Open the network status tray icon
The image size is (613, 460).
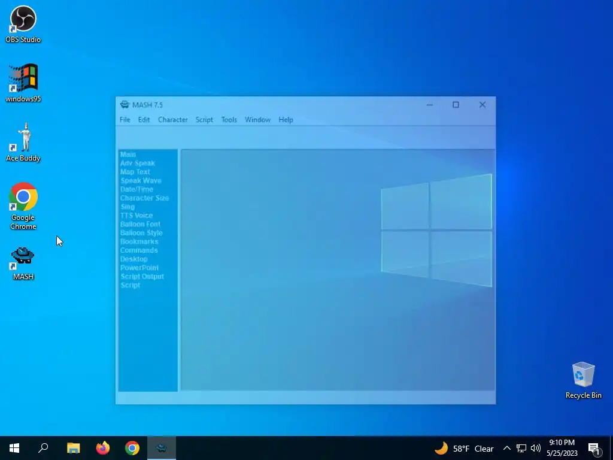point(521,448)
